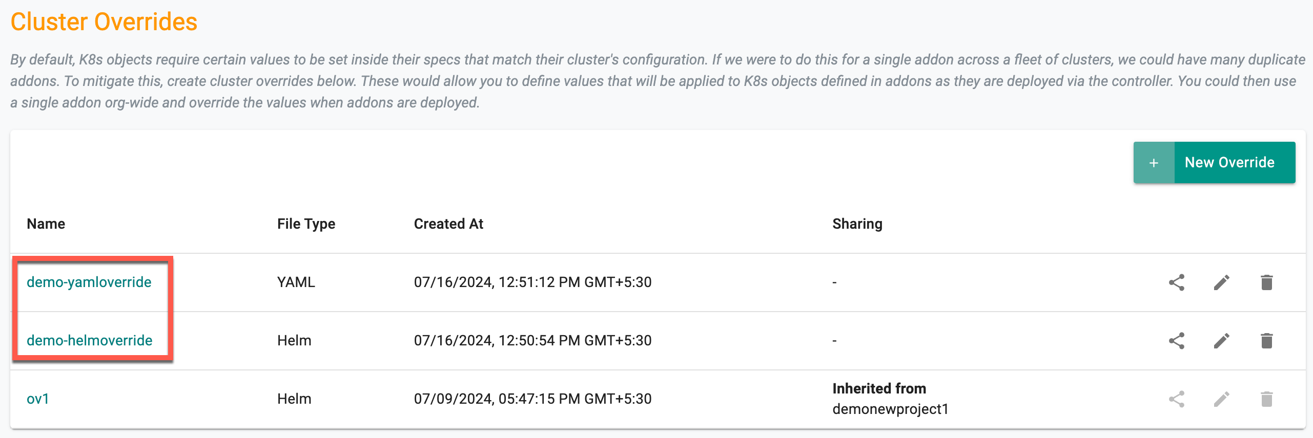Image resolution: width=1313 pixels, height=438 pixels.
Task: Click the Cluster Overrides page title
Action: click(104, 22)
